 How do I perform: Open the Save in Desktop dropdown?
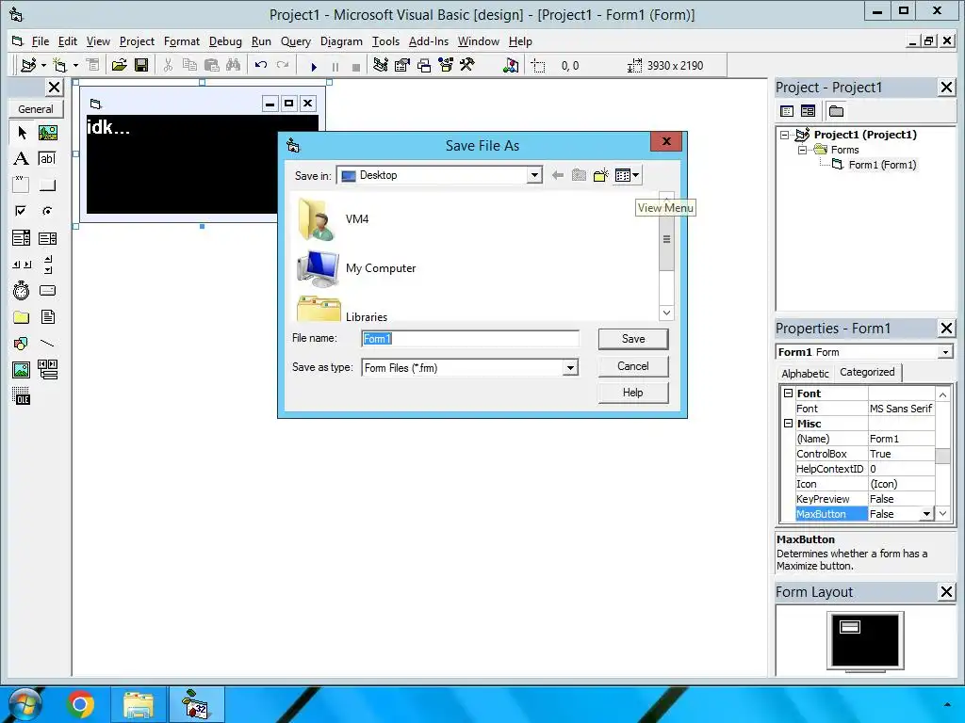pos(534,175)
